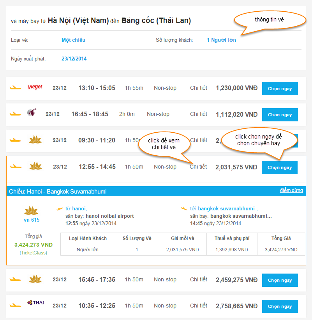Click the 10:35 - 12:25 flight time
The height and width of the screenshot is (320, 312).
97,306
